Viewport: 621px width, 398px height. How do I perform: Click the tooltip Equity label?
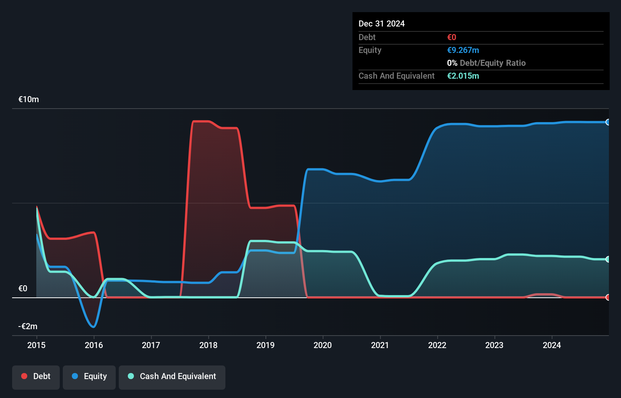[x=370, y=50]
